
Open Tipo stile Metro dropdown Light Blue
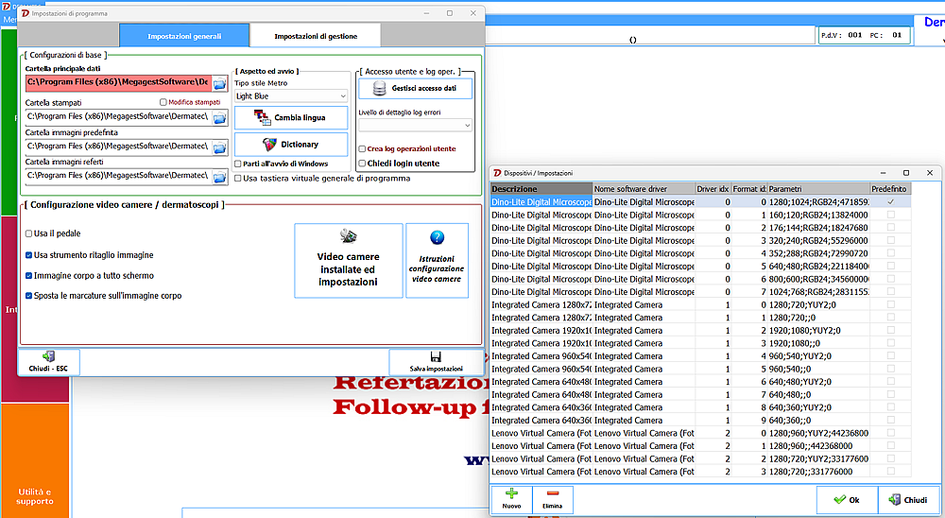click(x=291, y=95)
